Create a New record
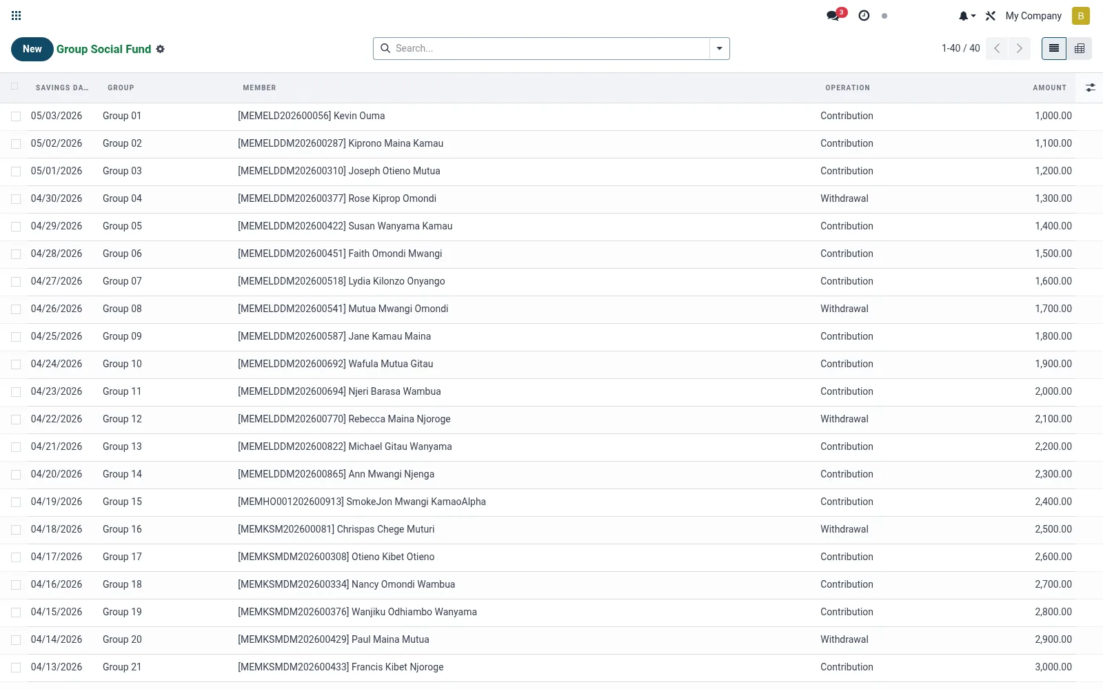1103x689 pixels. [32, 49]
